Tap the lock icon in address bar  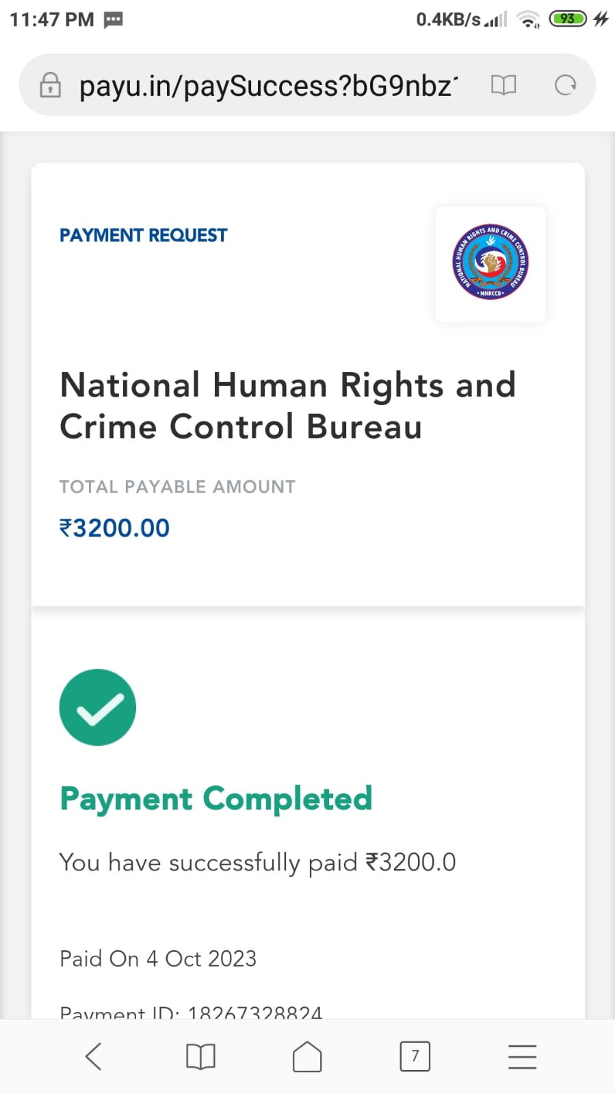50,86
